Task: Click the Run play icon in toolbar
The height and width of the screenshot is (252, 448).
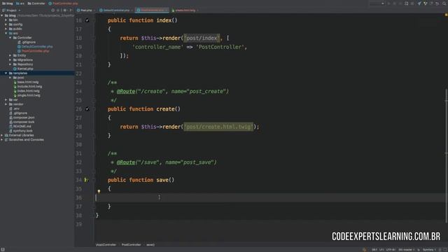Action: [389, 3]
